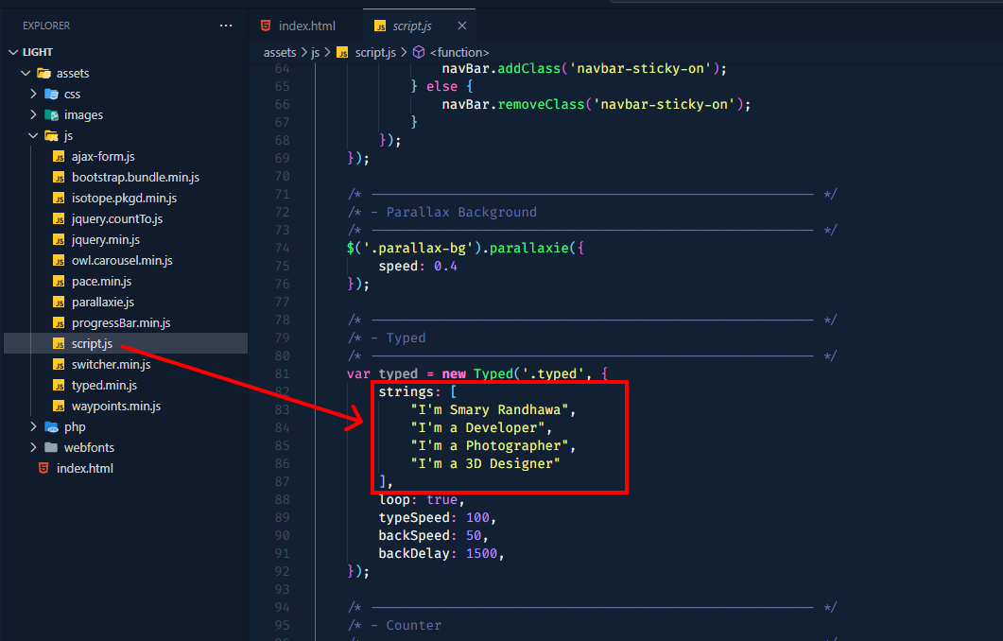Expand the images folder chevron
The width and height of the screenshot is (1003, 641).
point(33,114)
